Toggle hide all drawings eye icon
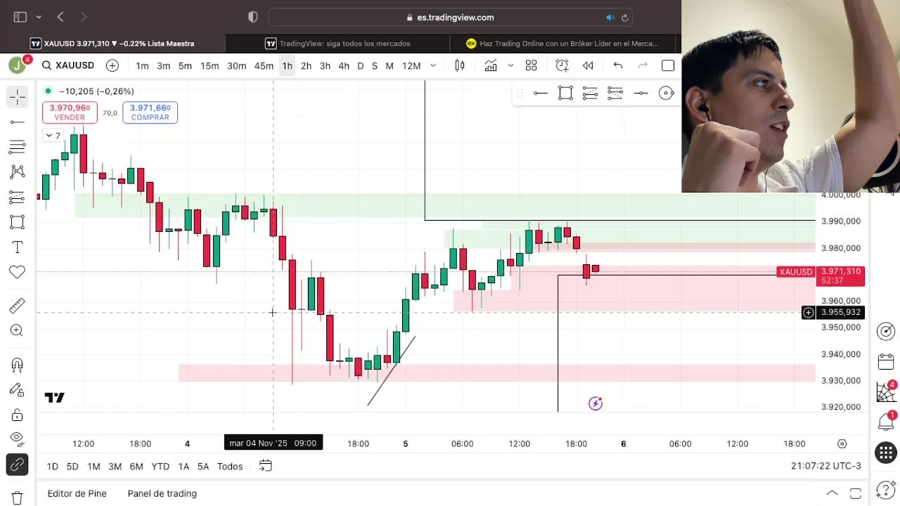The width and height of the screenshot is (900, 506). [18, 439]
